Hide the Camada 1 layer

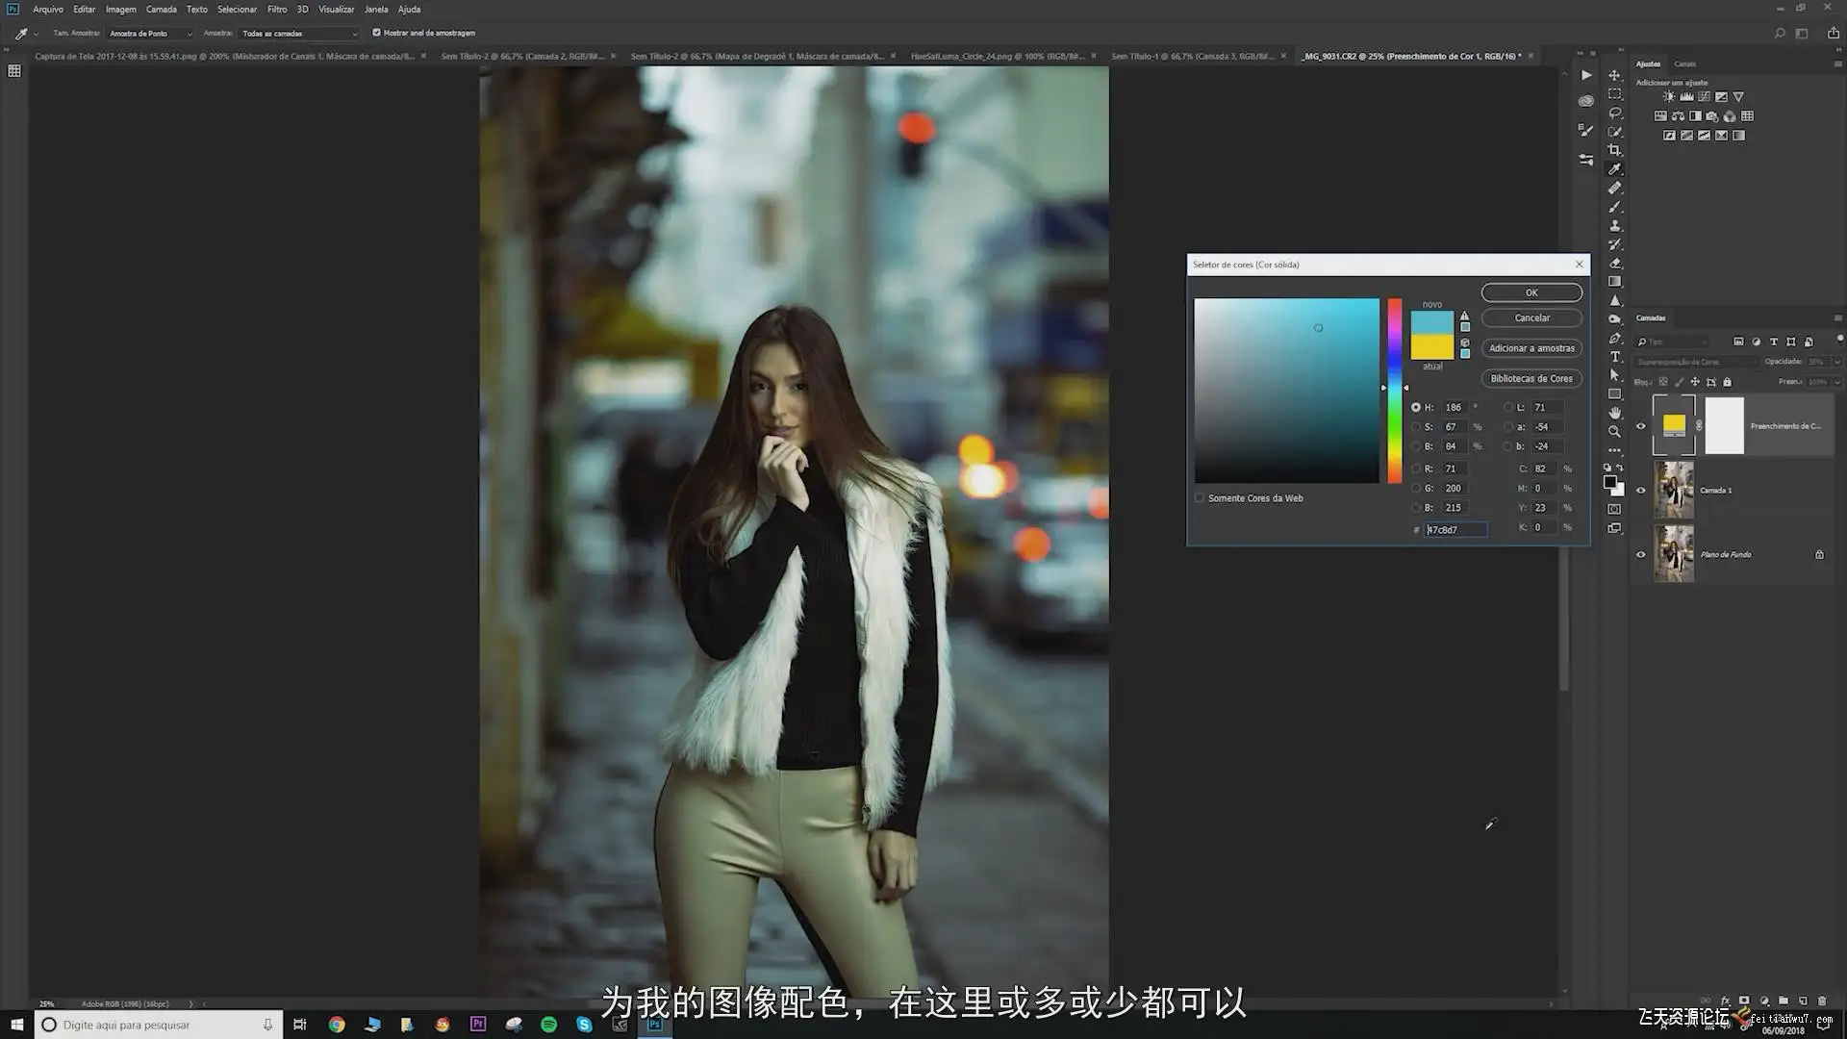1641,491
